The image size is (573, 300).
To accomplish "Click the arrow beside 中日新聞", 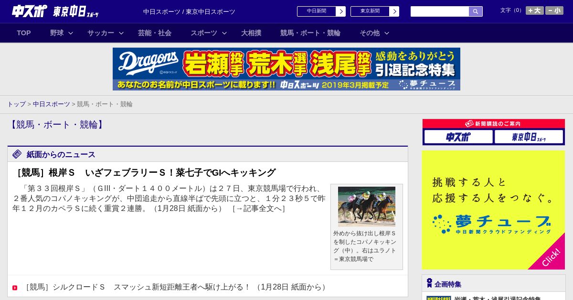I will [x=341, y=11].
